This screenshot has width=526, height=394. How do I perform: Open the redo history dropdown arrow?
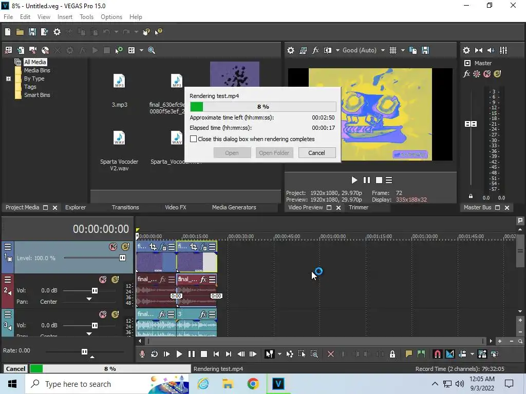pos(136,32)
